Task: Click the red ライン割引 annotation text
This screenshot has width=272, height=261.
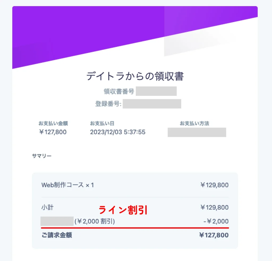Action: click(123, 210)
